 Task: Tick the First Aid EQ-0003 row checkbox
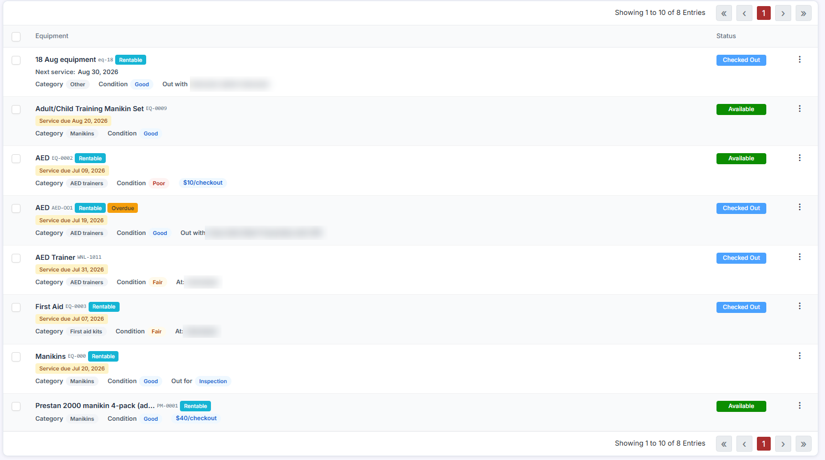(16, 307)
